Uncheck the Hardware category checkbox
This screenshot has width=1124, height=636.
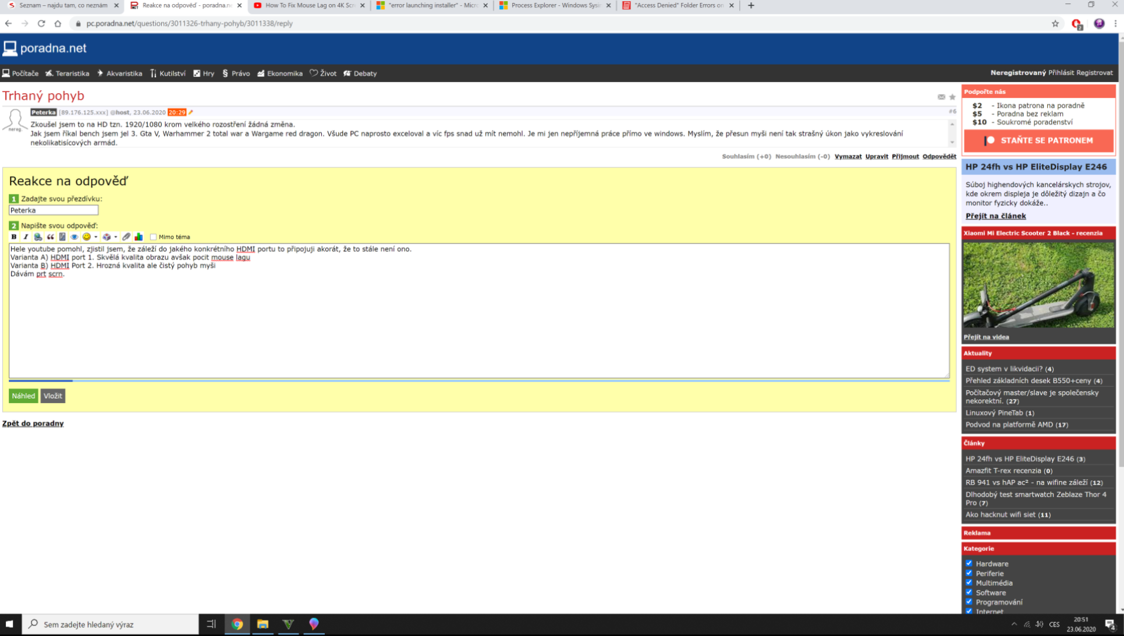969,563
